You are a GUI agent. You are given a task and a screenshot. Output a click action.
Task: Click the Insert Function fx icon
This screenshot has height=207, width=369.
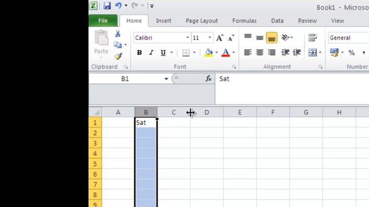tap(209, 78)
